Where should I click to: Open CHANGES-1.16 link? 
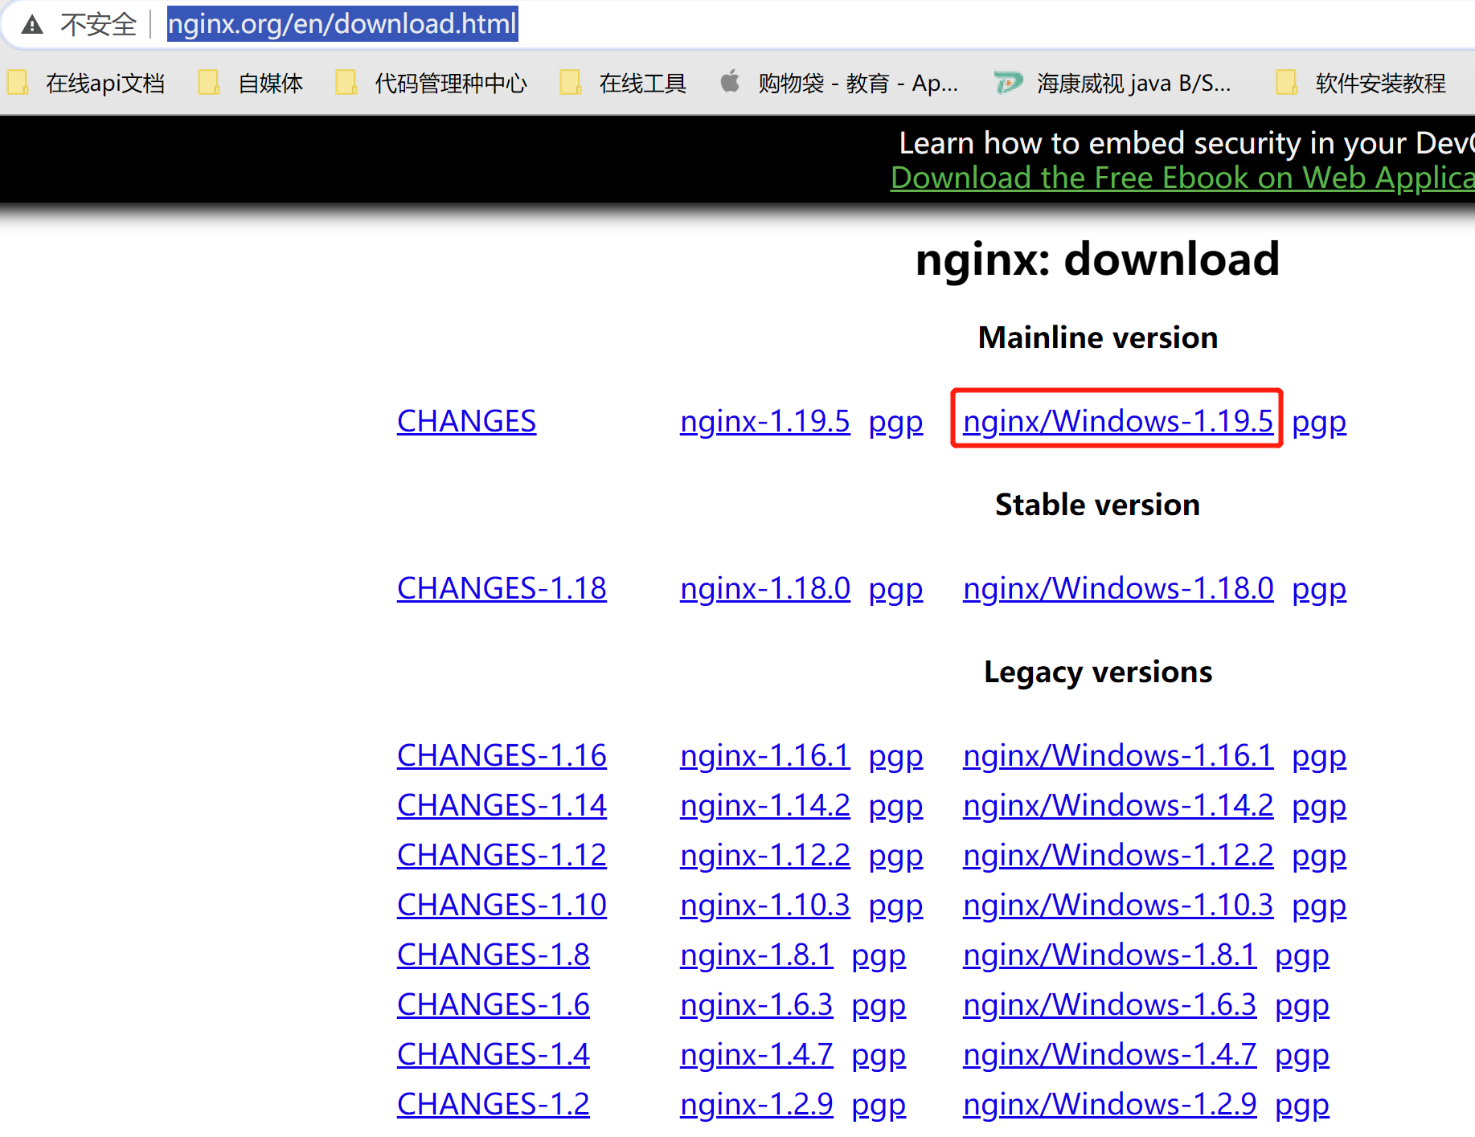coord(502,756)
